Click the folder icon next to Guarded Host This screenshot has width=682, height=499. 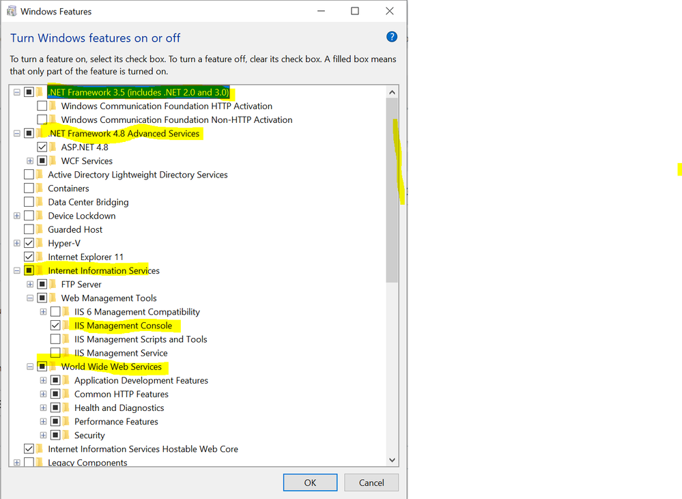40,229
